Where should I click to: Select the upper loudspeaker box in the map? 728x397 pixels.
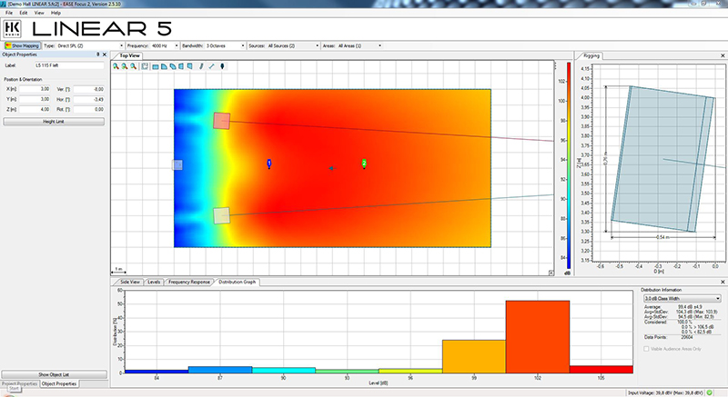[x=221, y=121]
